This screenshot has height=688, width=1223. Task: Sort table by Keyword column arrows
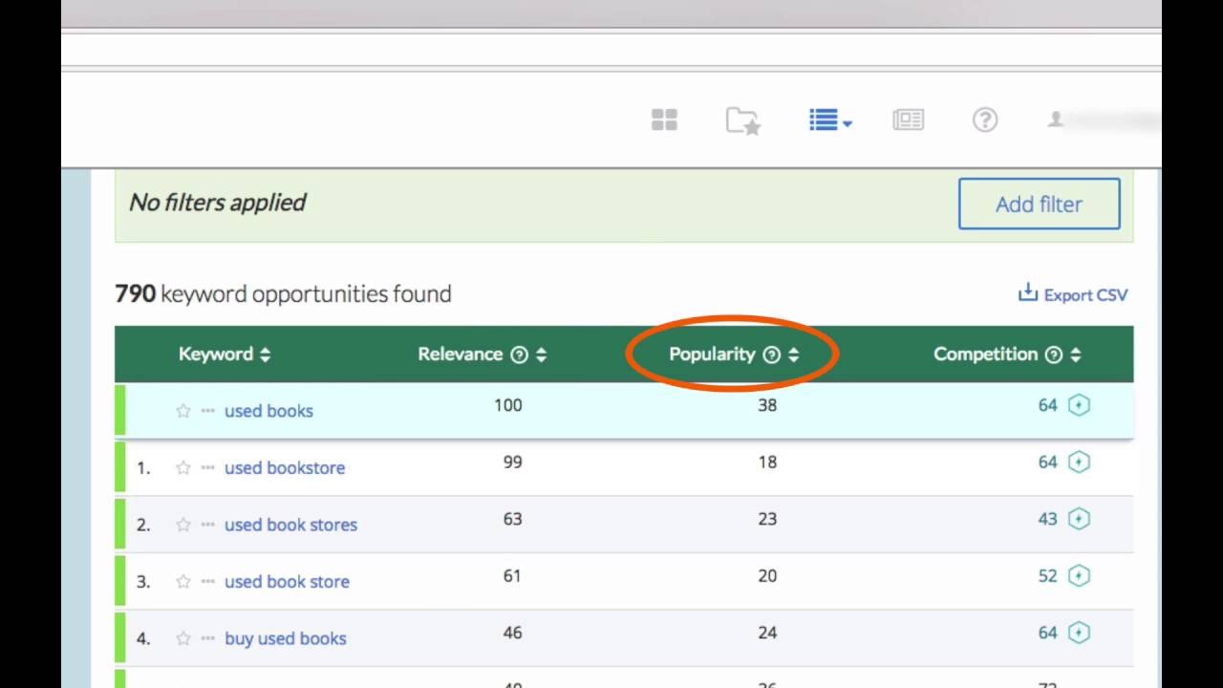265,355
